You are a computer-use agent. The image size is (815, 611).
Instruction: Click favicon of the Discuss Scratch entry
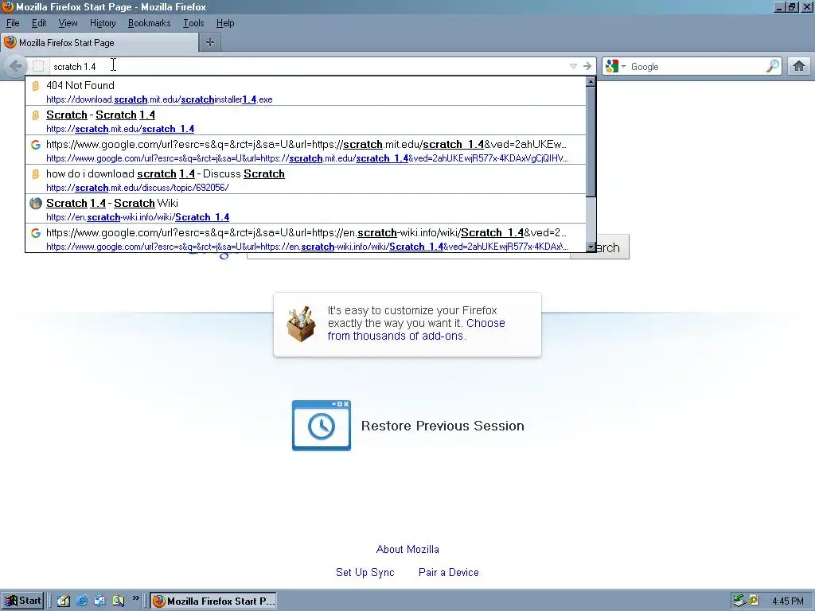(x=35, y=174)
